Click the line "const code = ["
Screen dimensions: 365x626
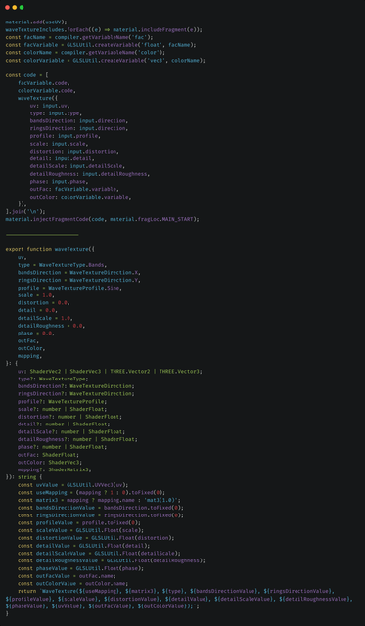tap(26, 75)
